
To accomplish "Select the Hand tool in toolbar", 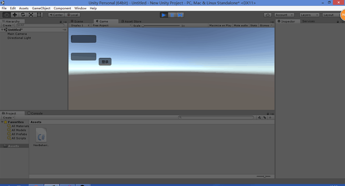I will point(7,15).
